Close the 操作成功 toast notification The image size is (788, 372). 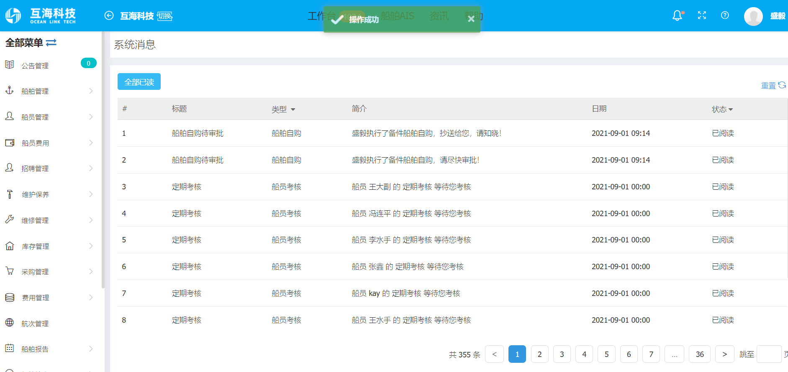(471, 19)
